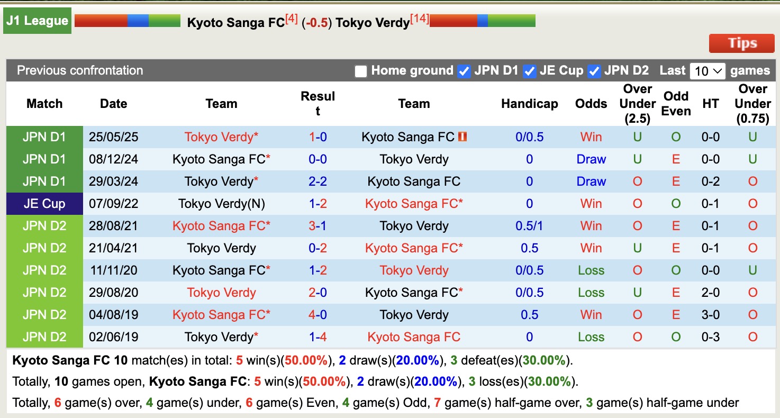This screenshot has height=418, width=780.
Task: Click the Loss link on the 11/11/20 row
Action: coord(591,270)
